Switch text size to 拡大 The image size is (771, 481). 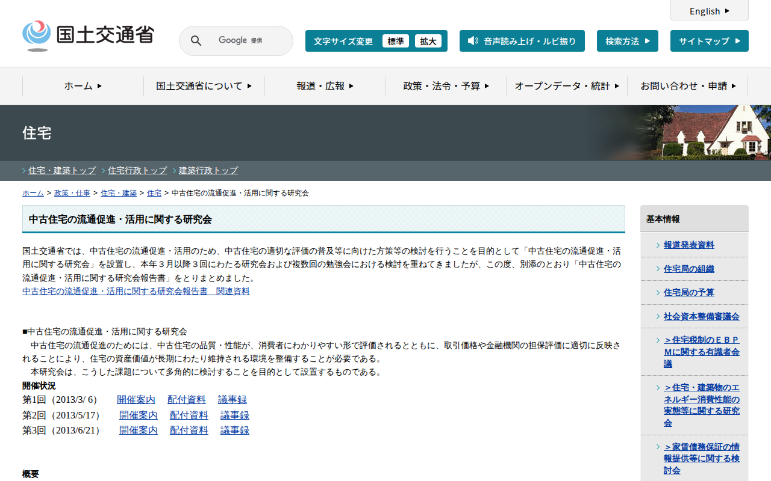point(428,41)
